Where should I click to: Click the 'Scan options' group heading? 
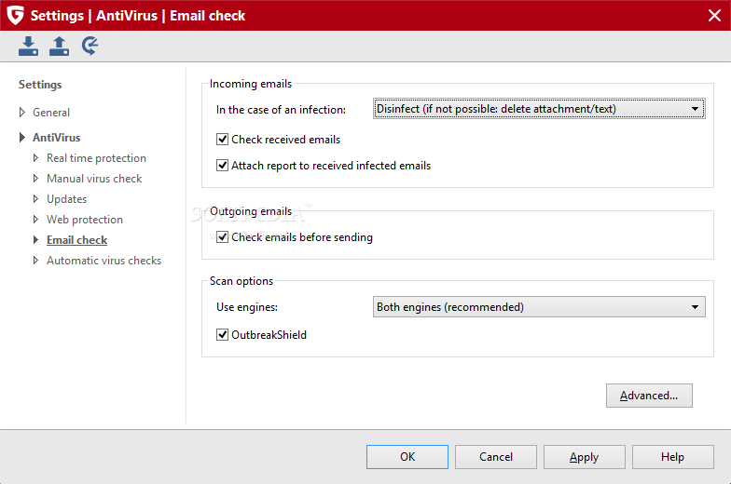coord(241,281)
